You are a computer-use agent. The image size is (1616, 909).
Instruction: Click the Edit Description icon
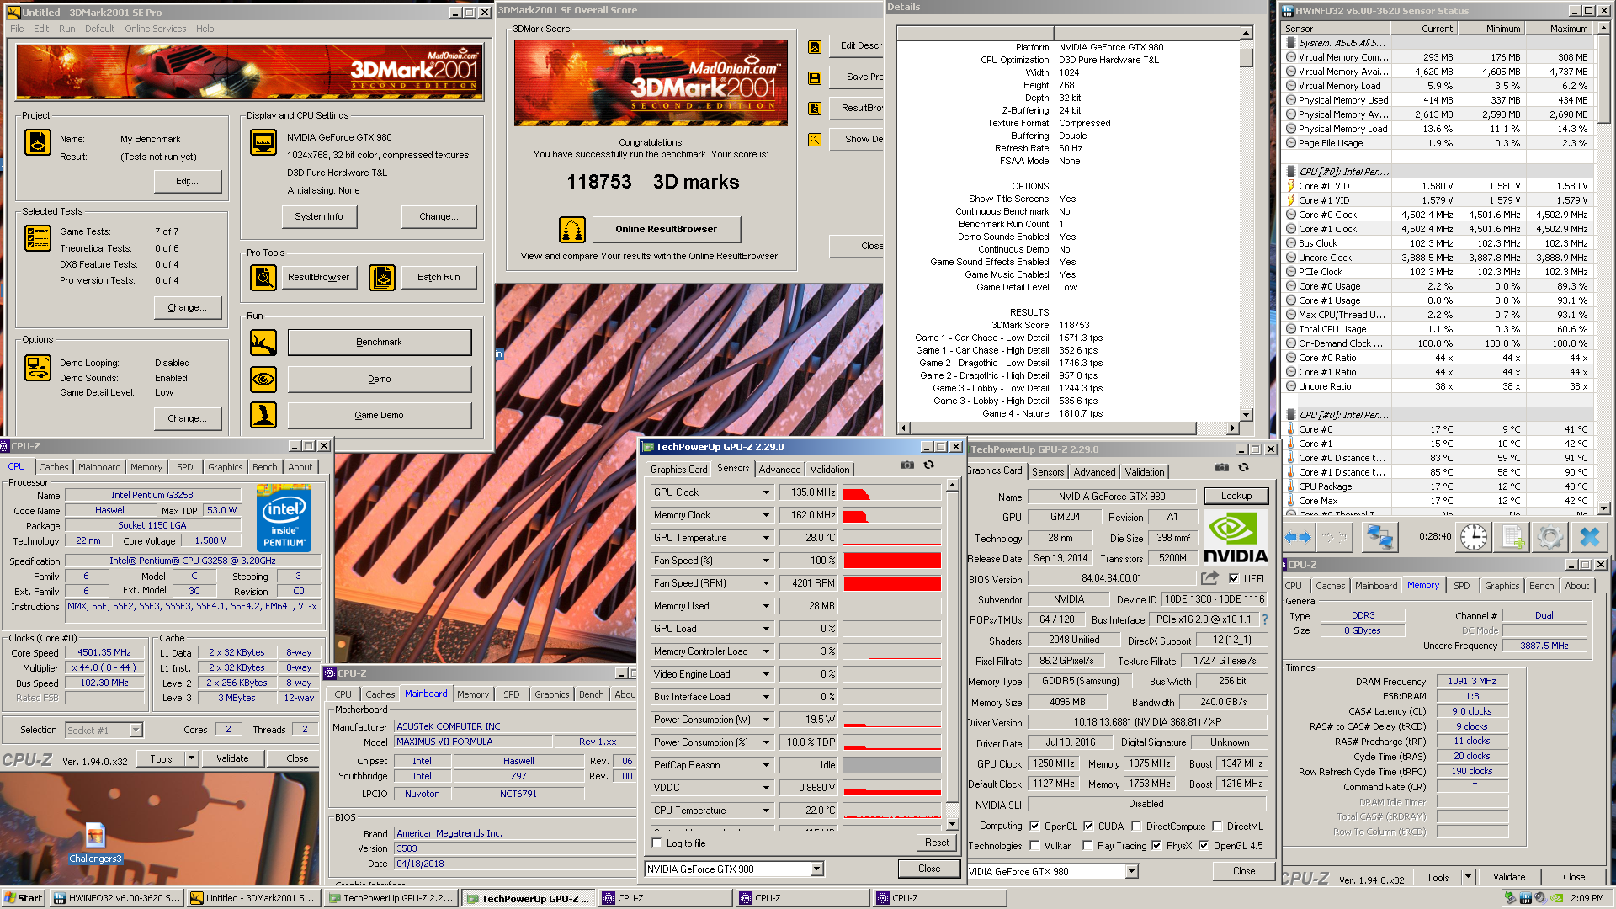[815, 47]
